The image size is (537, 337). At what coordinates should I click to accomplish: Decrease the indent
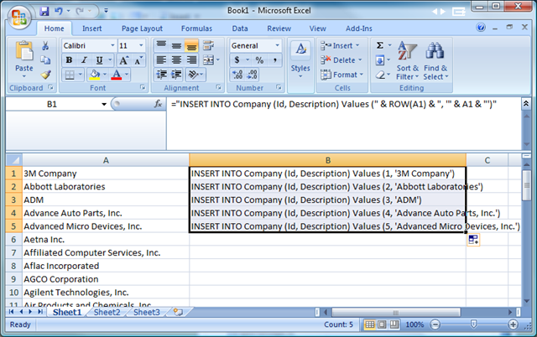(x=161, y=75)
